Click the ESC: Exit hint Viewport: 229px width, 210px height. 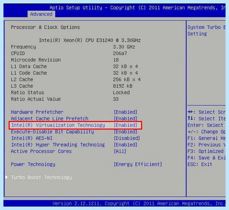tap(200, 164)
